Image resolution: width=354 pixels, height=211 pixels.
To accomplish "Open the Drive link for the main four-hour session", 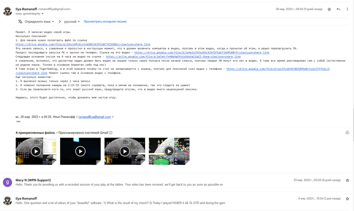I will (x=173, y=57).
